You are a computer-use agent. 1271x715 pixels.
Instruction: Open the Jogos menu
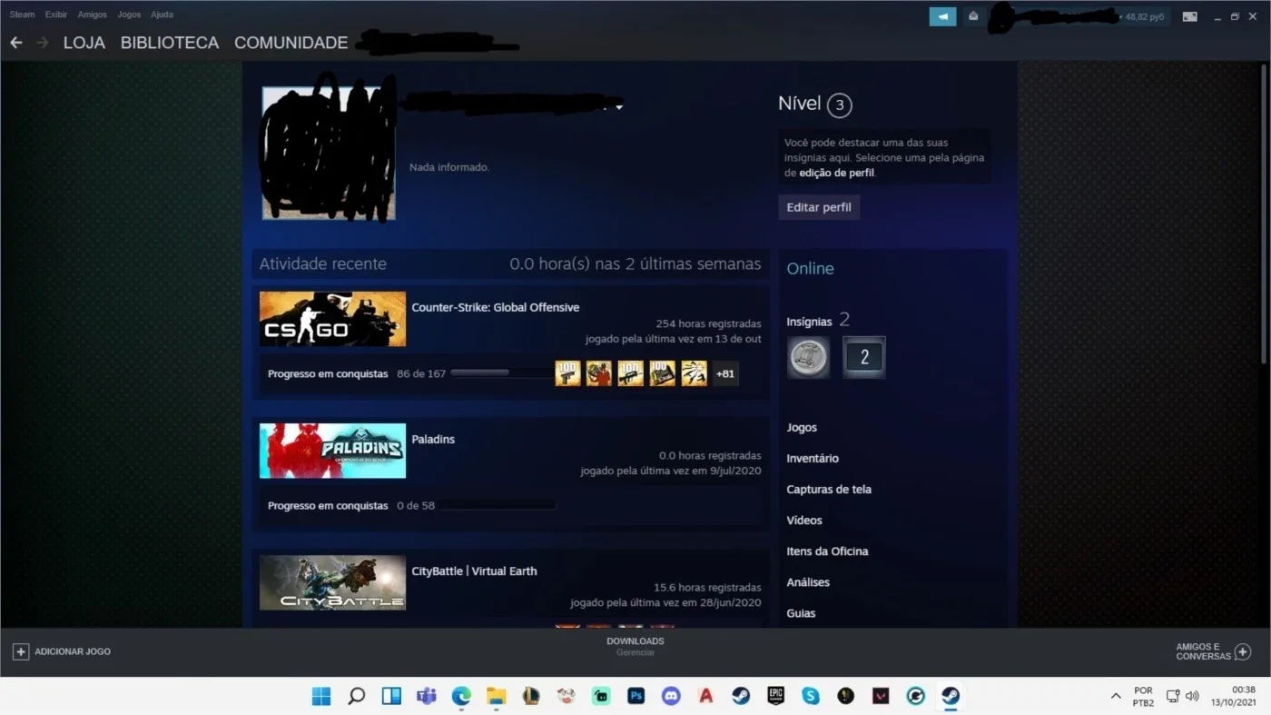click(x=129, y=15)
